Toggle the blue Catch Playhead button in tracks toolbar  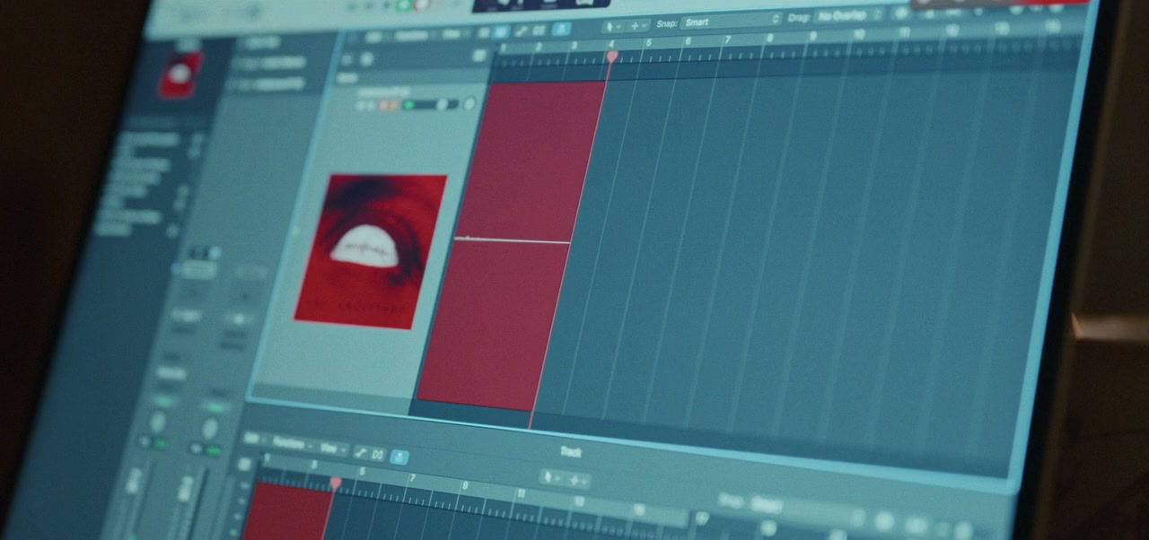[560, 30]
